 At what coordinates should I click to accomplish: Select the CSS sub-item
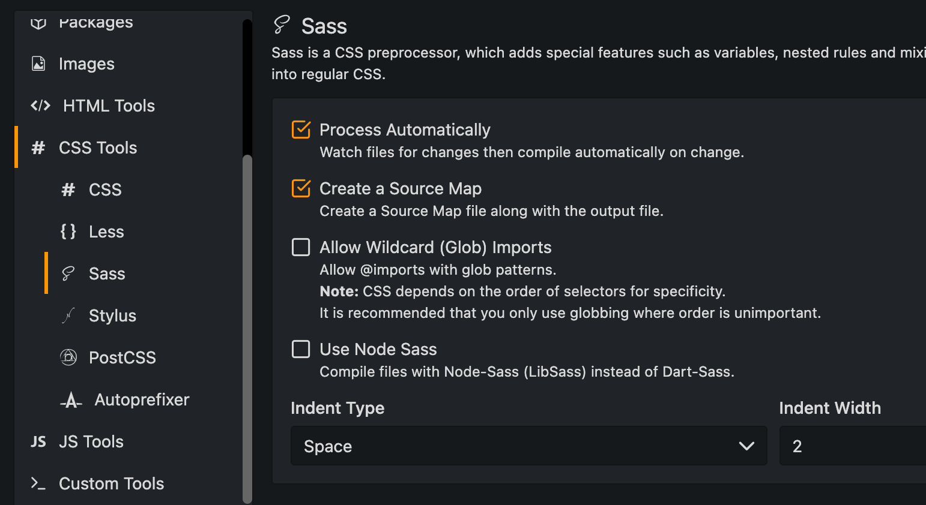click(x=143, y=190)
